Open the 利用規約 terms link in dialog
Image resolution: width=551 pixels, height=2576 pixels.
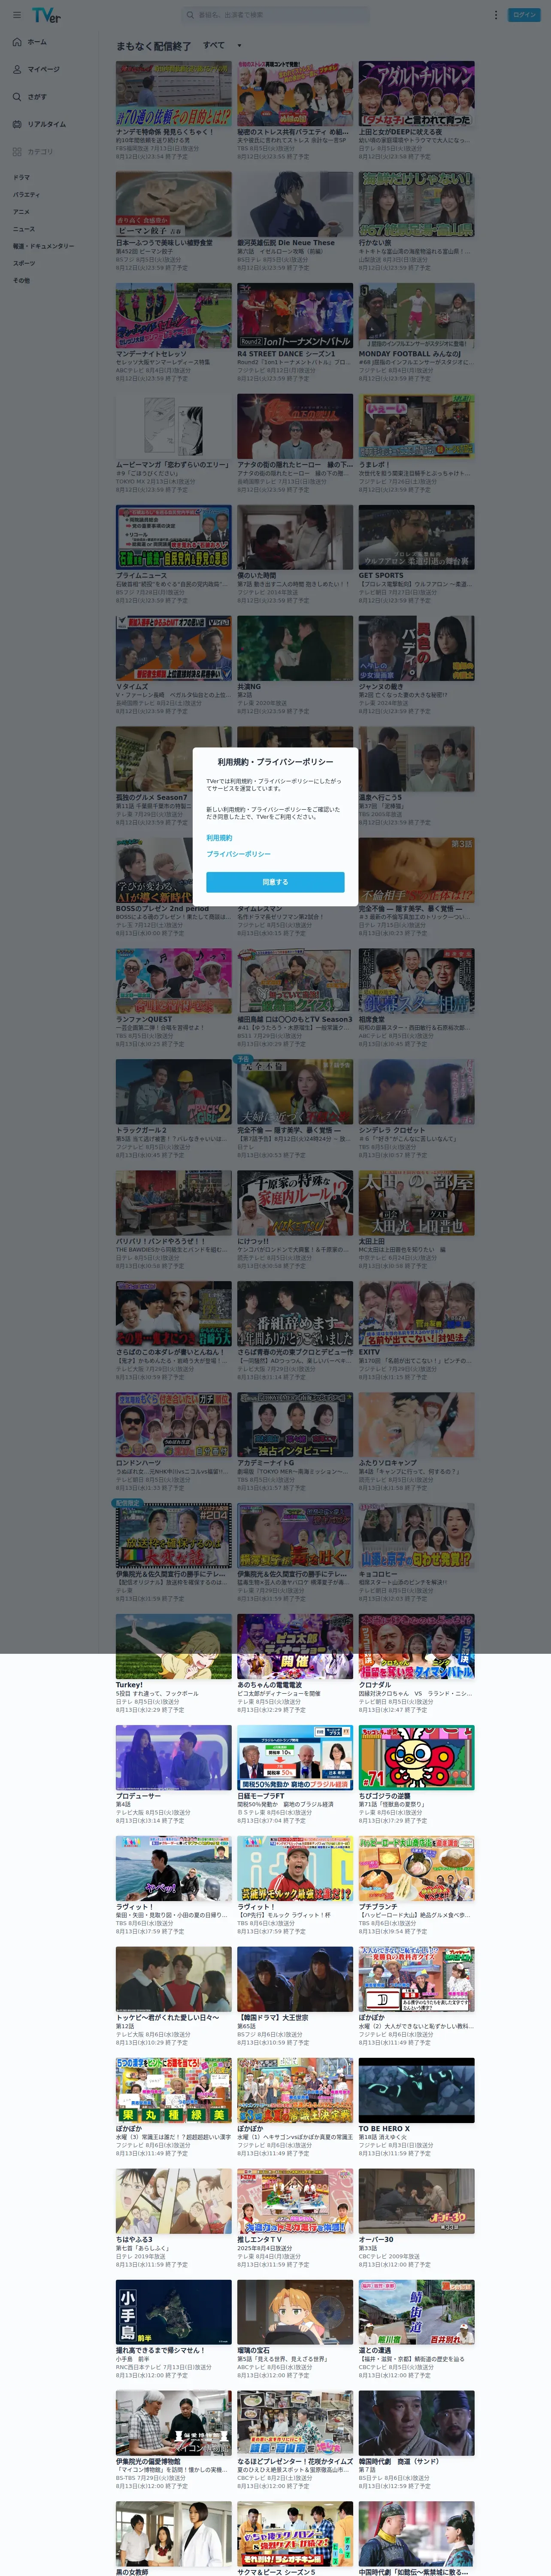click(x=219, y=838)
